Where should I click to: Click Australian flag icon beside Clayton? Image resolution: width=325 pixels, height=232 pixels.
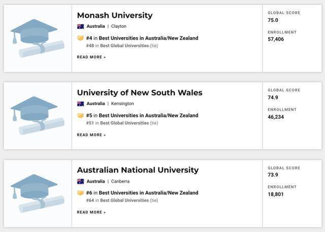(80, 26)
